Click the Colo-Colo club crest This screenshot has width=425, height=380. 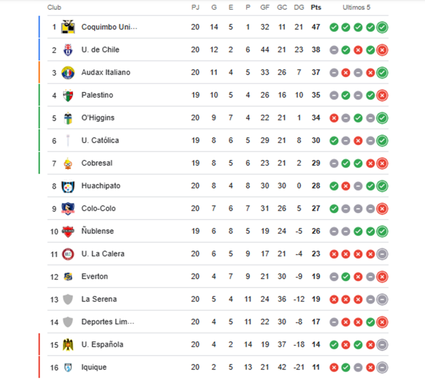coord(68,209)
